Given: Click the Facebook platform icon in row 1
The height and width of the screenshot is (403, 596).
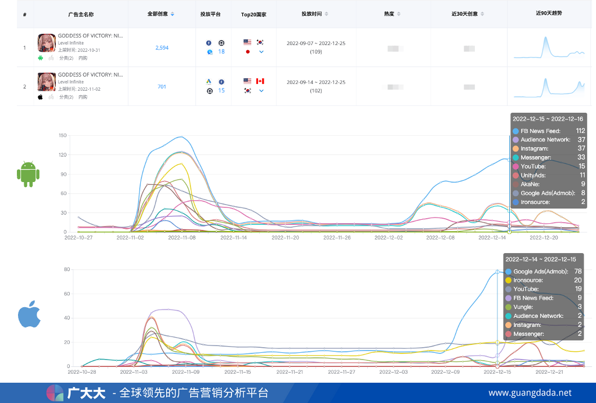Looking at the screenshot, I should pyautogui.click(x=208, y=42).
